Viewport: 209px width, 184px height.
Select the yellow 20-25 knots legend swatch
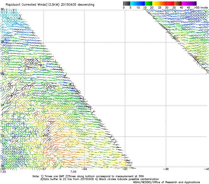pos(156,3)
